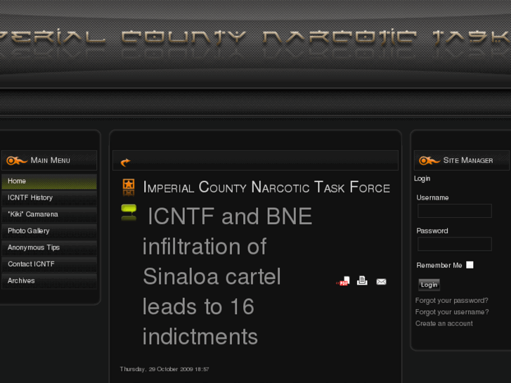This screenshot has height=383, width=511.
Task: Click the Site Manager header text
Action: 468,160
